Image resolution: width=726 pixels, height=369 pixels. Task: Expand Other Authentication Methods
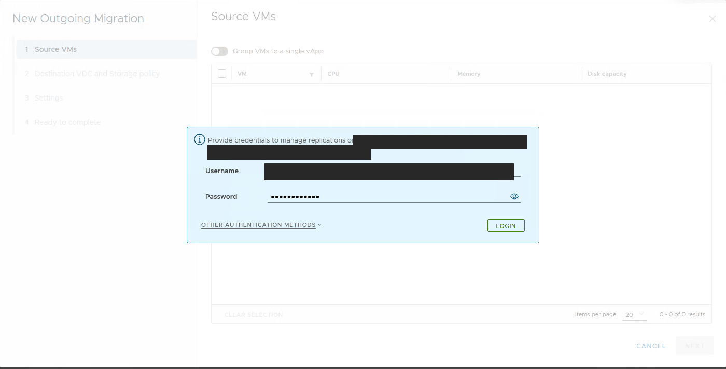click(261, 225)
